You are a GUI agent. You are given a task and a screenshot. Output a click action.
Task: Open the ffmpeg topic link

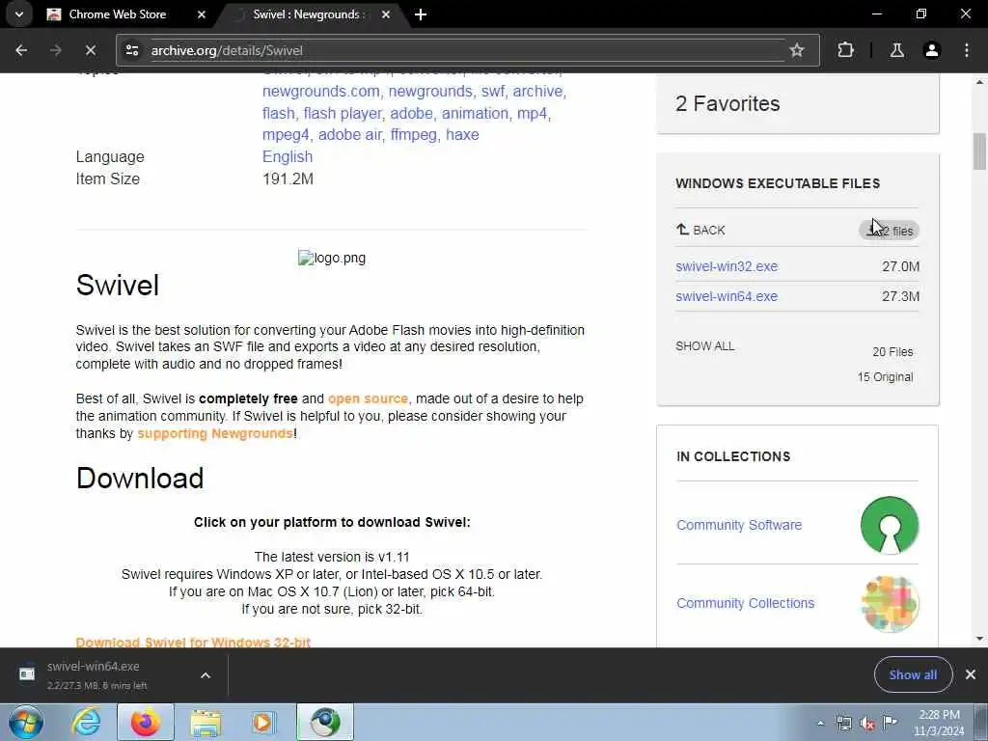click(413, 135)
